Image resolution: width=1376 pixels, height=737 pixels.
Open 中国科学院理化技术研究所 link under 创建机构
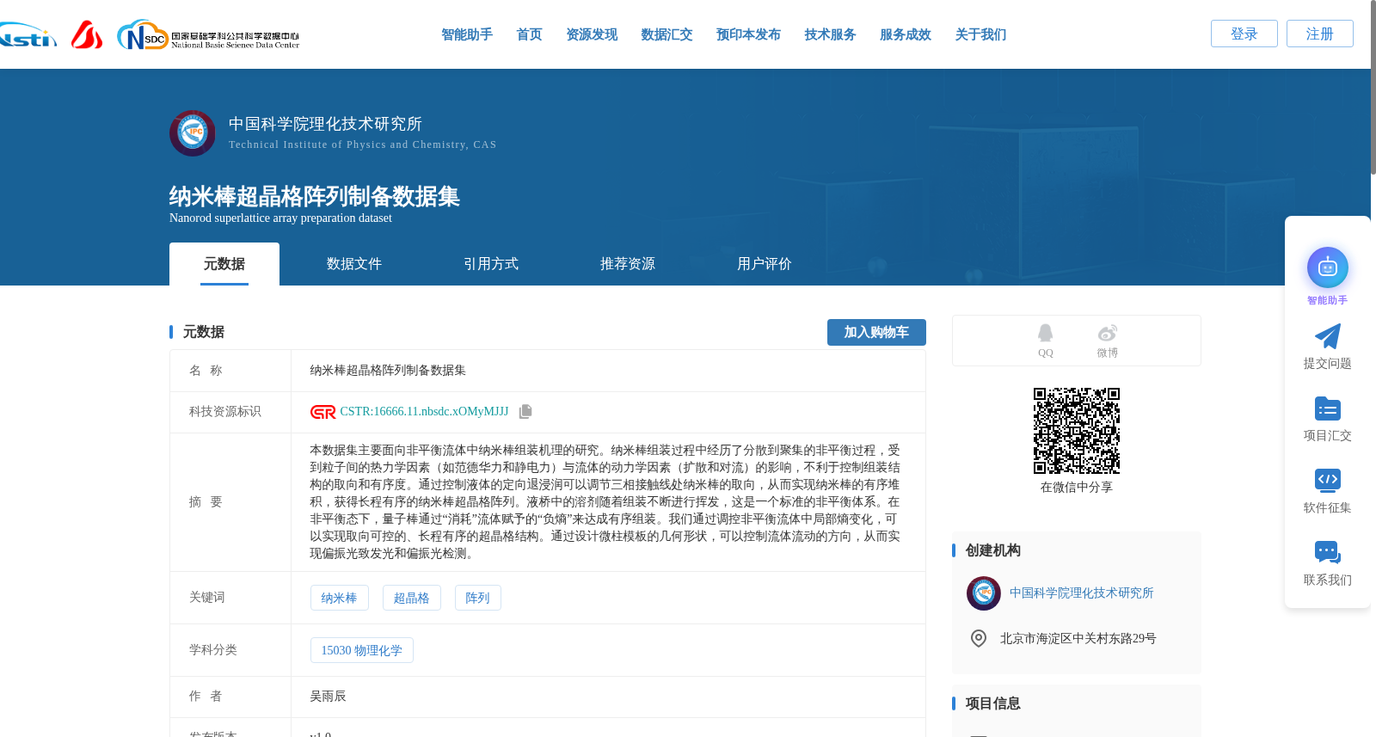click(x=1081, y=593)
